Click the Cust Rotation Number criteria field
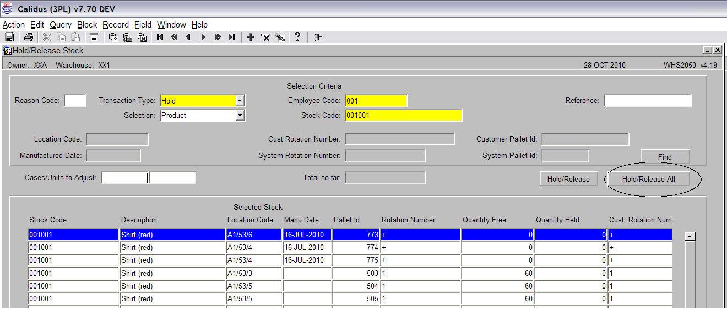The height and width of the screenshot is (310, 727). pos(400,139)
